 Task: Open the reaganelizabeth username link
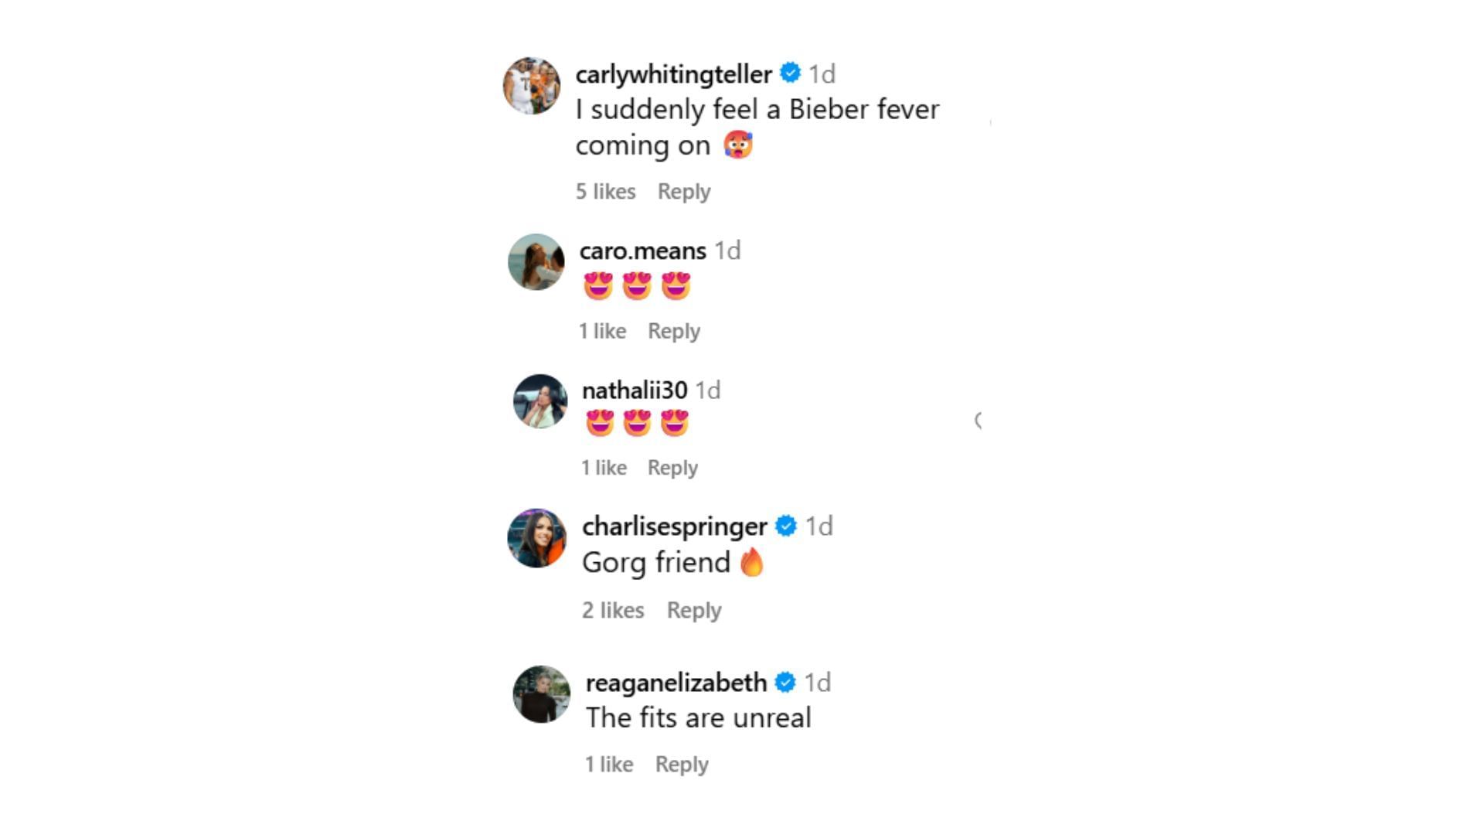(676, 683)
